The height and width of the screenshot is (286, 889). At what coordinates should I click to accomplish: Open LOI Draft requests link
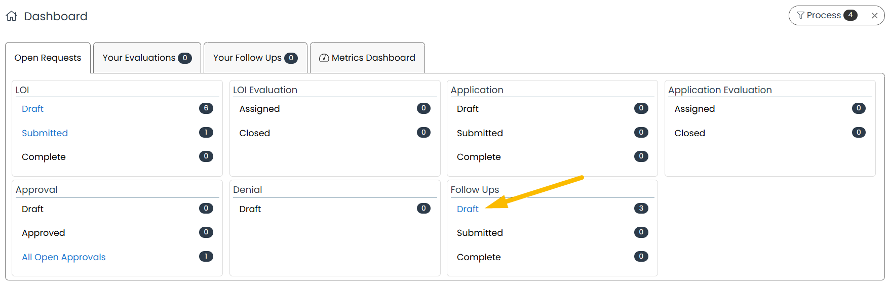pos(32,109)
